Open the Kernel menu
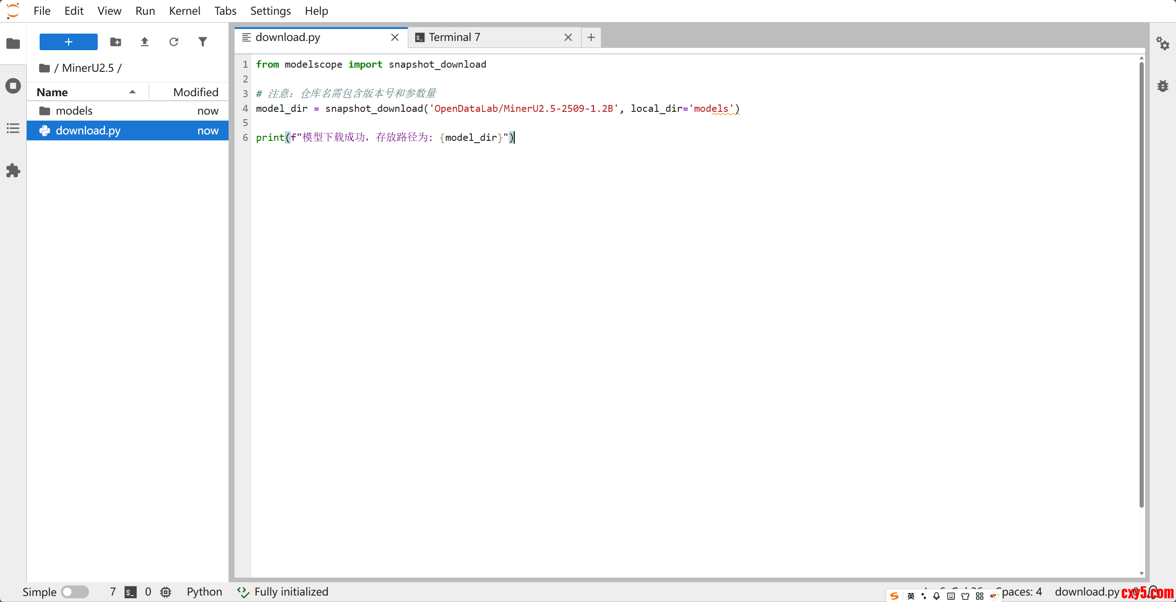 point(184,11)
